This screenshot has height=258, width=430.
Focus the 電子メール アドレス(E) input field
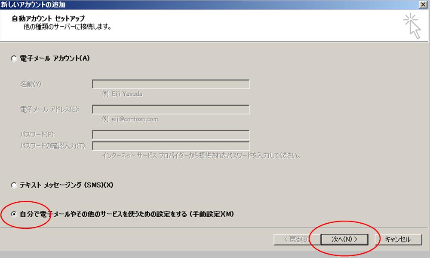click(171, 109)
